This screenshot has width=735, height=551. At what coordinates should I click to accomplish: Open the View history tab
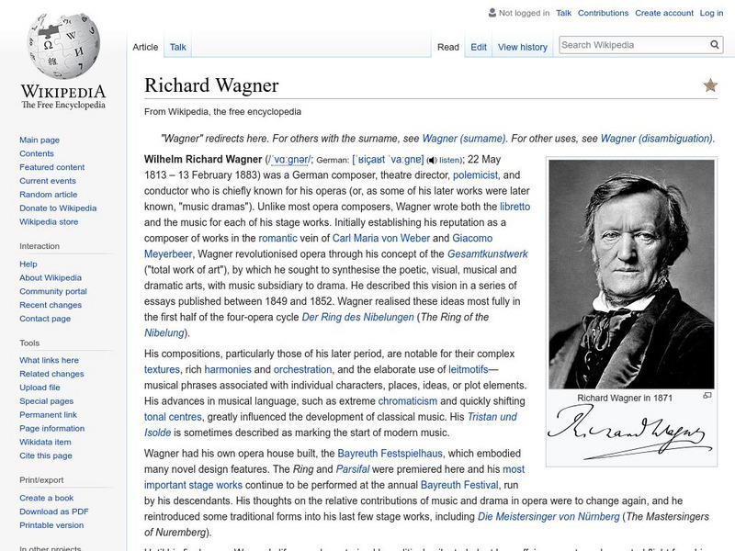click(523, 47)
